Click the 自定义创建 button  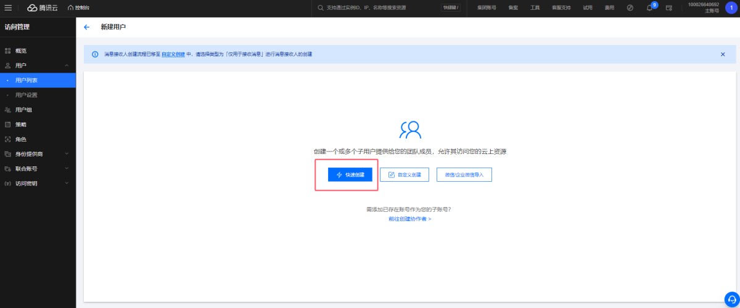405,175
